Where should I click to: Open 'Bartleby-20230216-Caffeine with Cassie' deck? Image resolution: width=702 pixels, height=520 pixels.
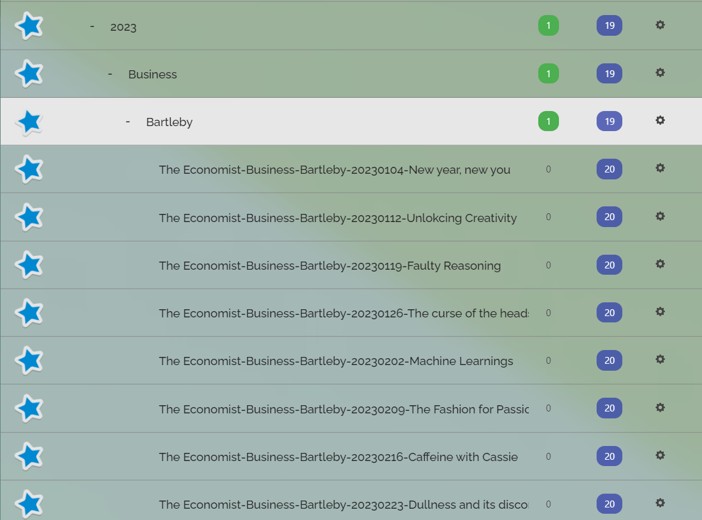point(338,457)
